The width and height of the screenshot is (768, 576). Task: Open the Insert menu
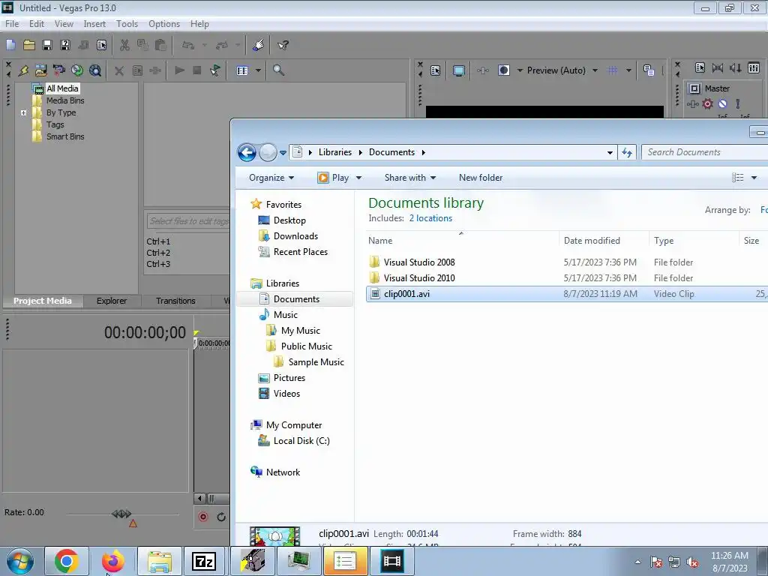click(x=94, y=23)
